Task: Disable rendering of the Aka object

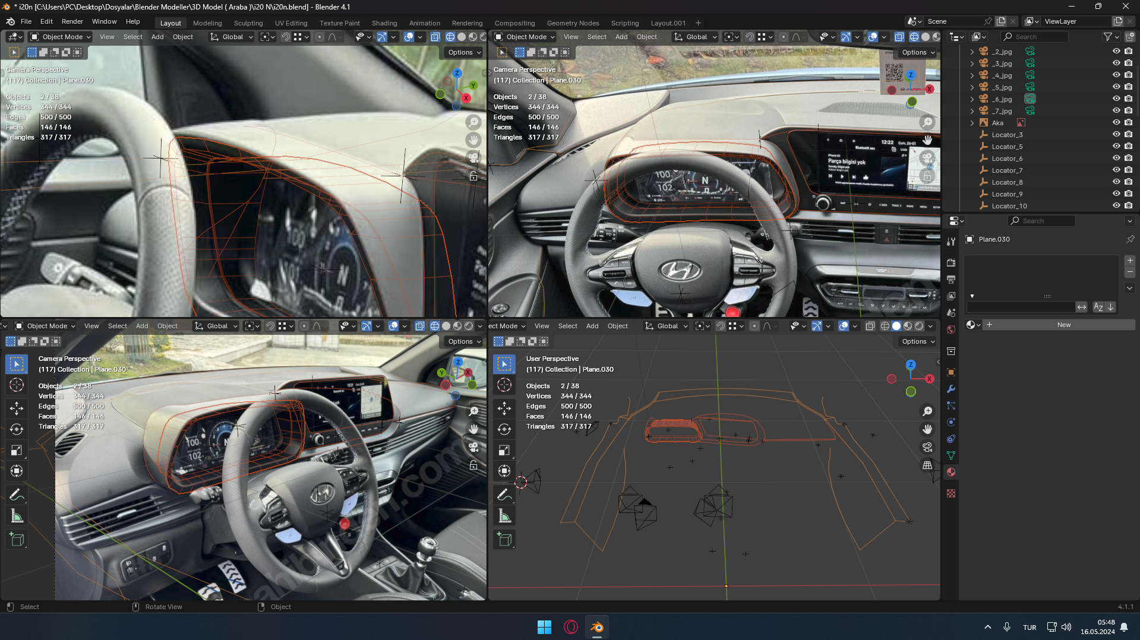Action: tap(1128, 122)
